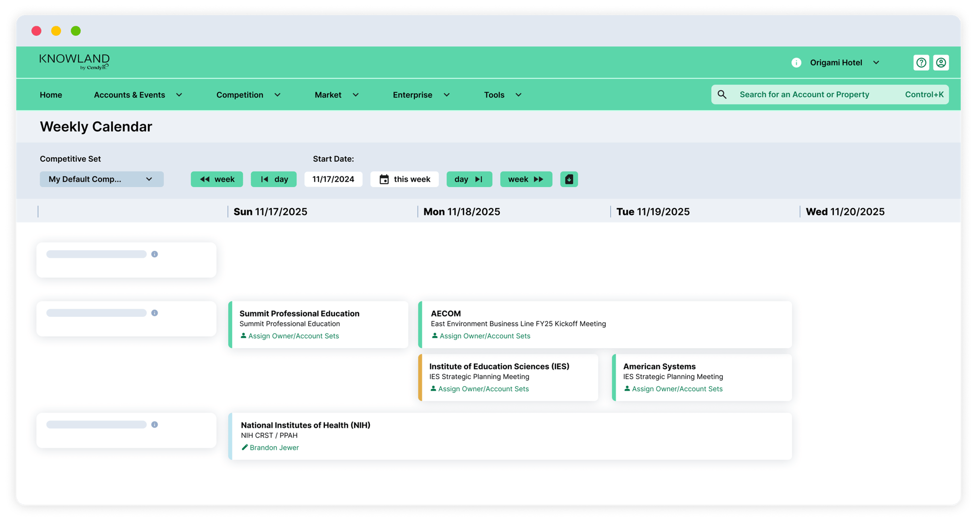977x522 pixels.
Task: Click info icon on second placeholder card
Action: (154, 313)
